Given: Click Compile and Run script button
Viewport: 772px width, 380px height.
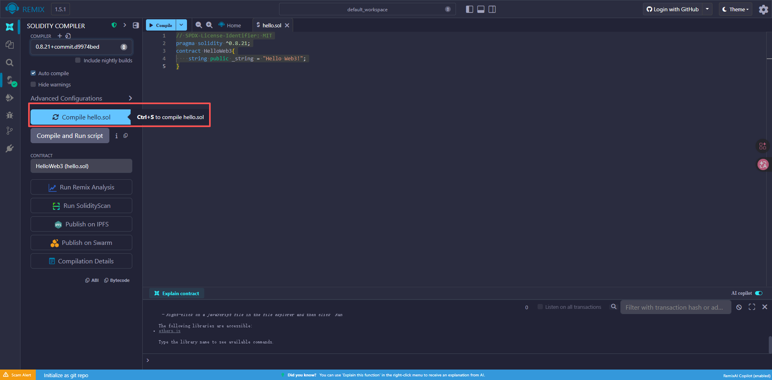Looking at the screenshot, I should pos(70,136).
